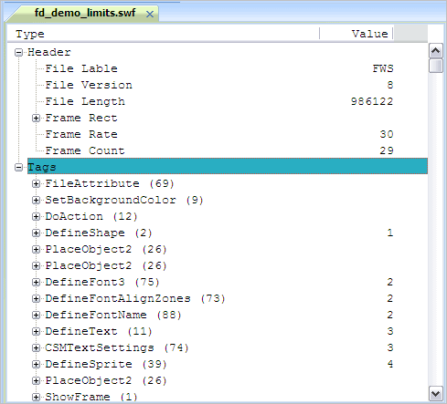This screenshot has width=447, height=404.
Task: Expand the SetBackgroundColor (9) tag
Action: point(36,201)
